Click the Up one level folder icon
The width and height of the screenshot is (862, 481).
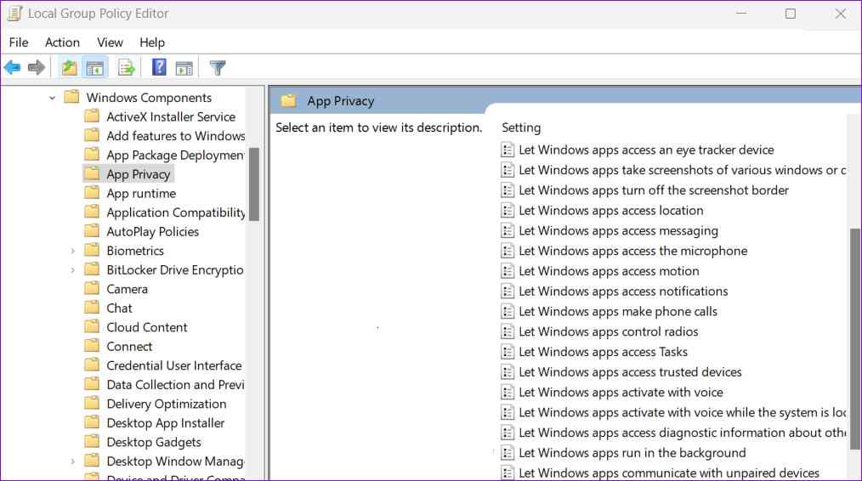[x=69, y=68]
